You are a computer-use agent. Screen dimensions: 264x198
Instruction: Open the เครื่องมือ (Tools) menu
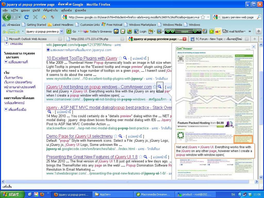(67, 10)
